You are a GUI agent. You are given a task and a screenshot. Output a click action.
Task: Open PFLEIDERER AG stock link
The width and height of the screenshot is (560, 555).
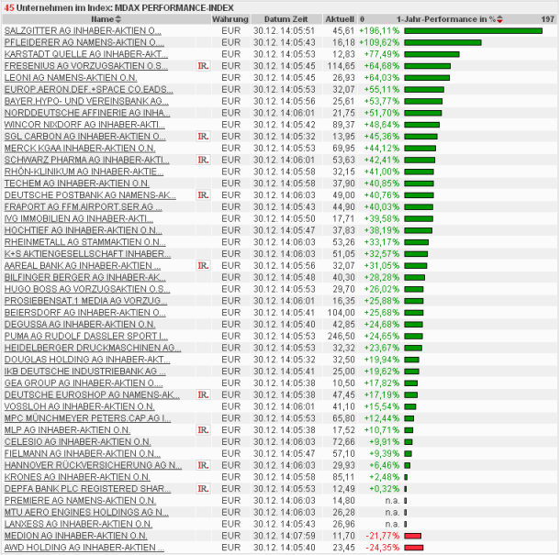84,43
